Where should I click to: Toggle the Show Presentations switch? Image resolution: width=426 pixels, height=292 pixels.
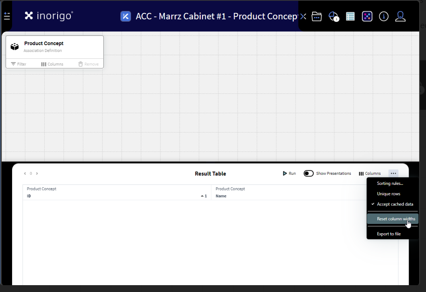point(309,174)
